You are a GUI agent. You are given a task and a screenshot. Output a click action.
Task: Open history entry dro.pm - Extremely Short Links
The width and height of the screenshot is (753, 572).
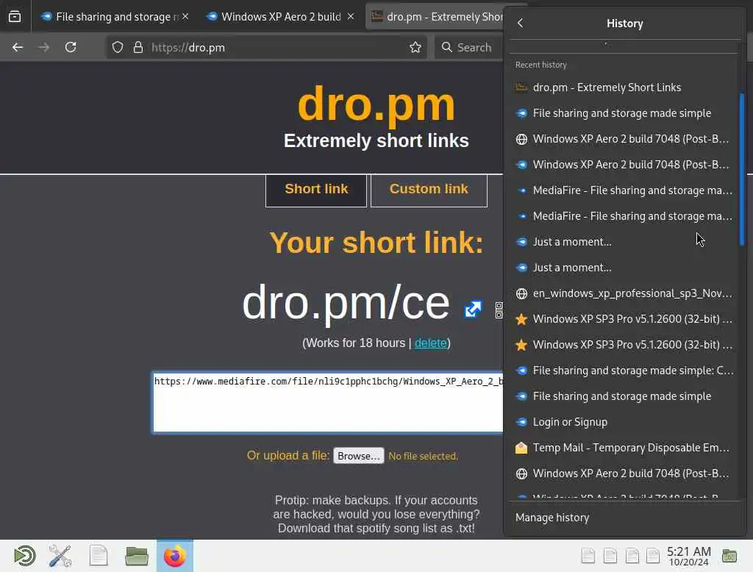[x=624, y=87]
